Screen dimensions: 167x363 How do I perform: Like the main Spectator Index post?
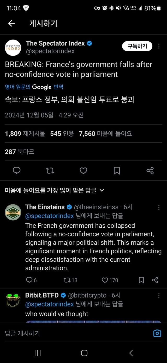pos(83,171)
